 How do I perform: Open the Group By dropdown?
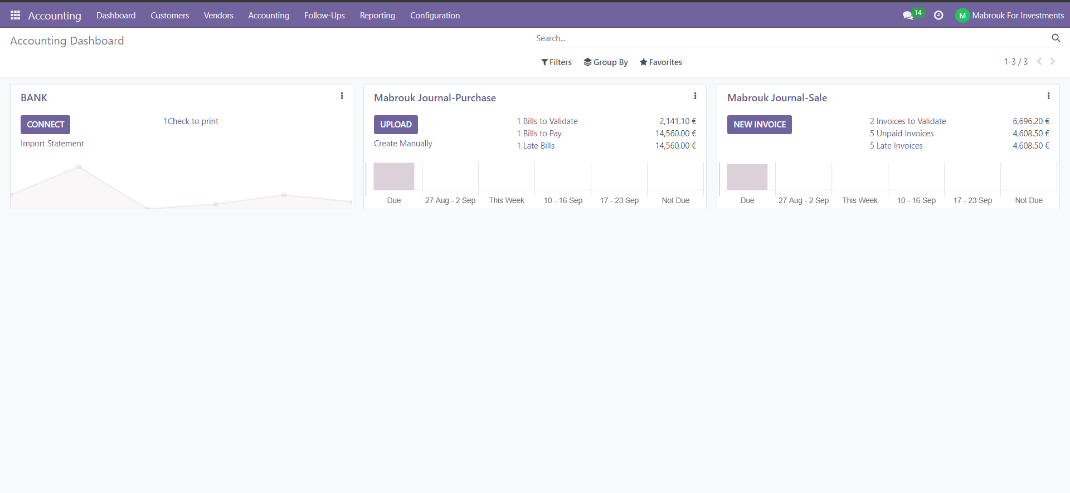click(606, 62)
